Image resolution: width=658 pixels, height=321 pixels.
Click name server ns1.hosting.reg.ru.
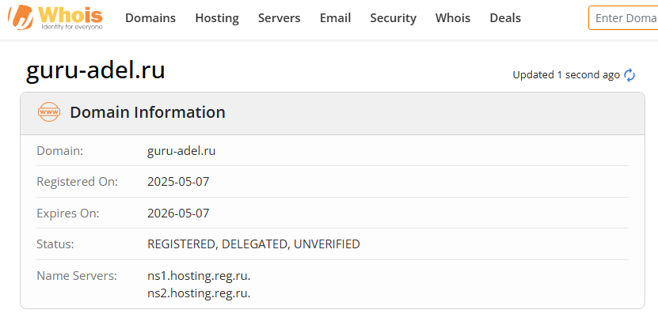click(199, 276)
